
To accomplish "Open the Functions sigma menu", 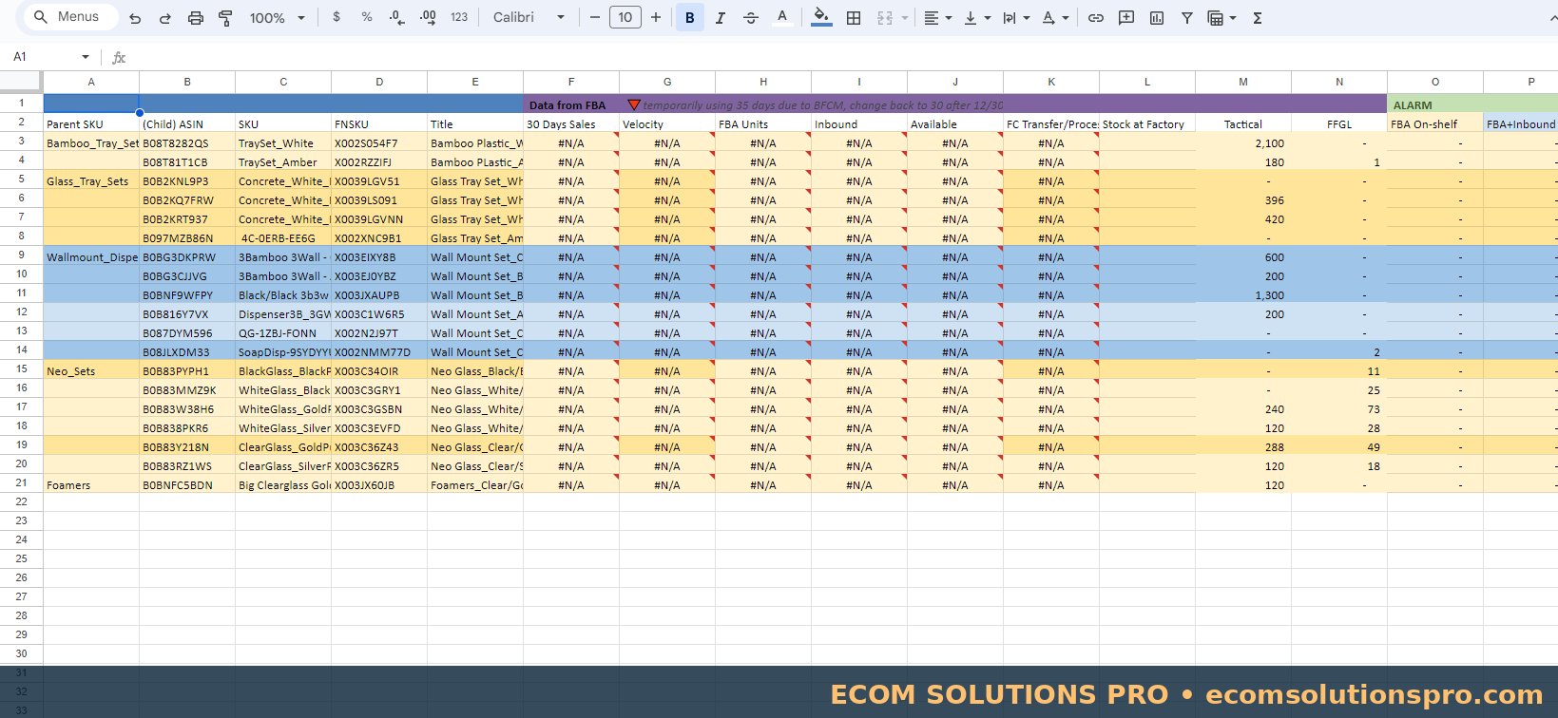I will click(x=1258, y=18).
